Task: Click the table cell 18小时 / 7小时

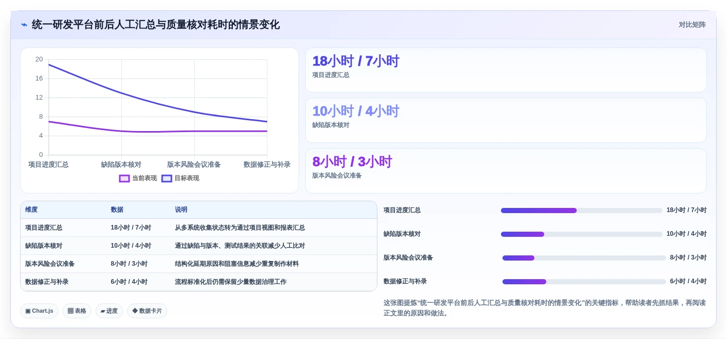Action: pyautogui.click(x=131, y=228)
